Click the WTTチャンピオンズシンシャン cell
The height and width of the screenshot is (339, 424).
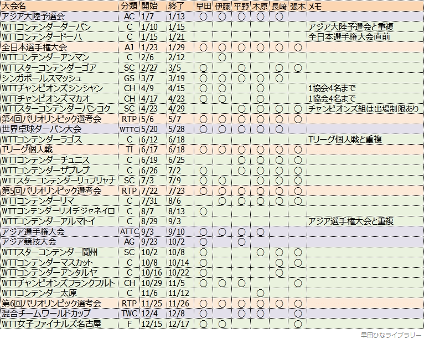pyautogui.click(x=59, y=88)
